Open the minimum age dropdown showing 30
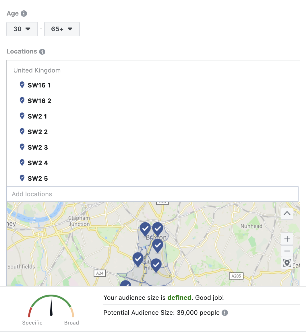Image resolution: width=306 pixels, height=332 pixels. pos(22,29)
